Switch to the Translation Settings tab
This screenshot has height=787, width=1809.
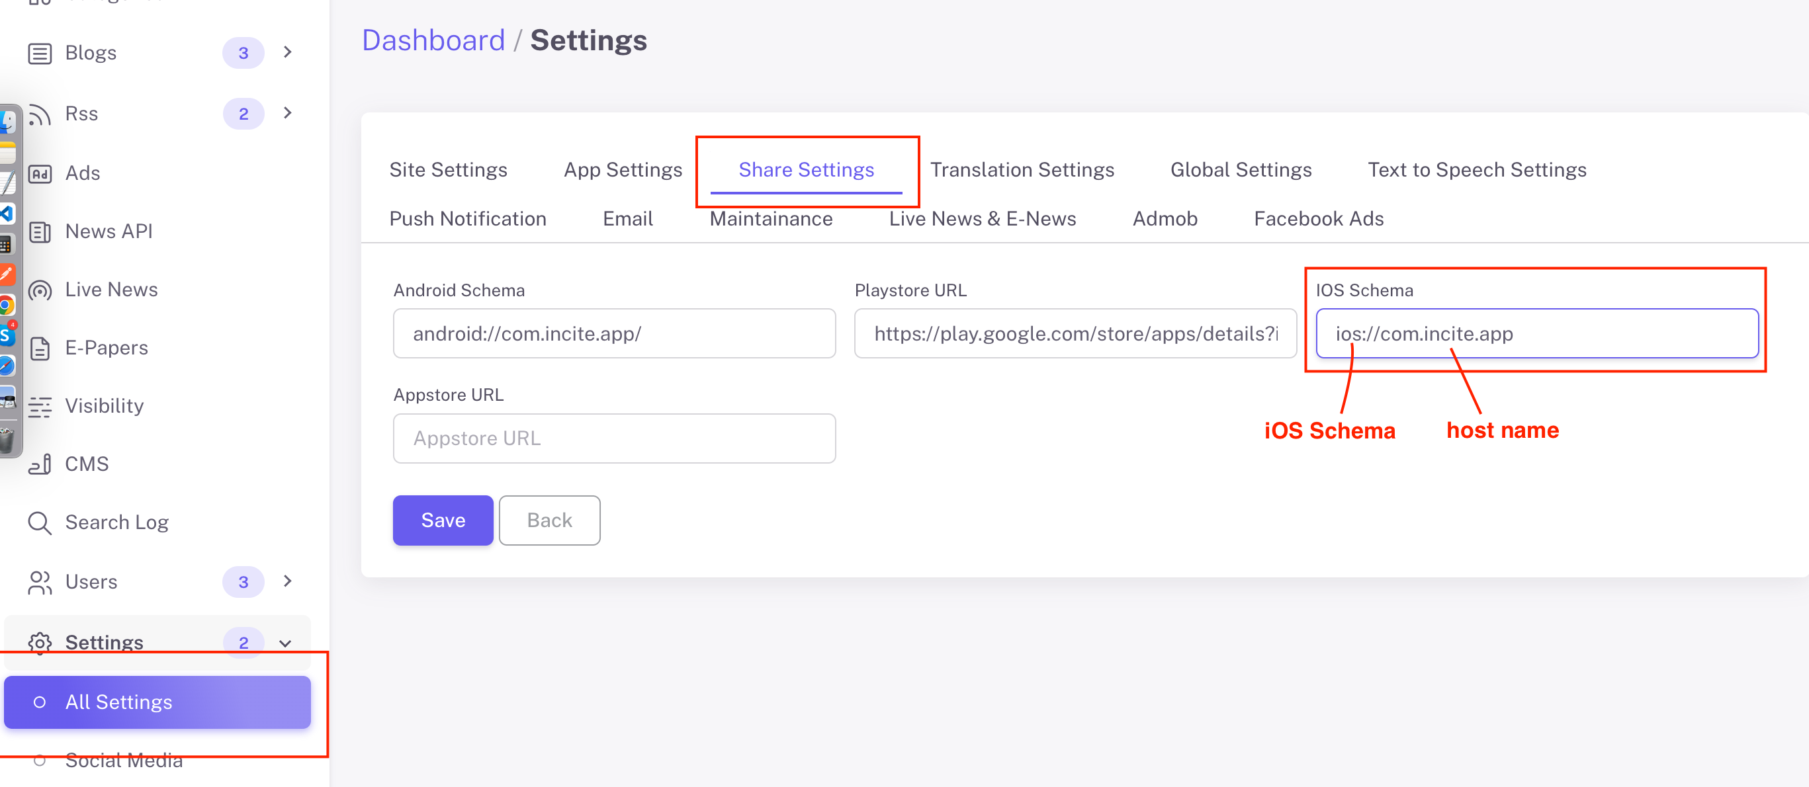click(x=1021, y=170)
